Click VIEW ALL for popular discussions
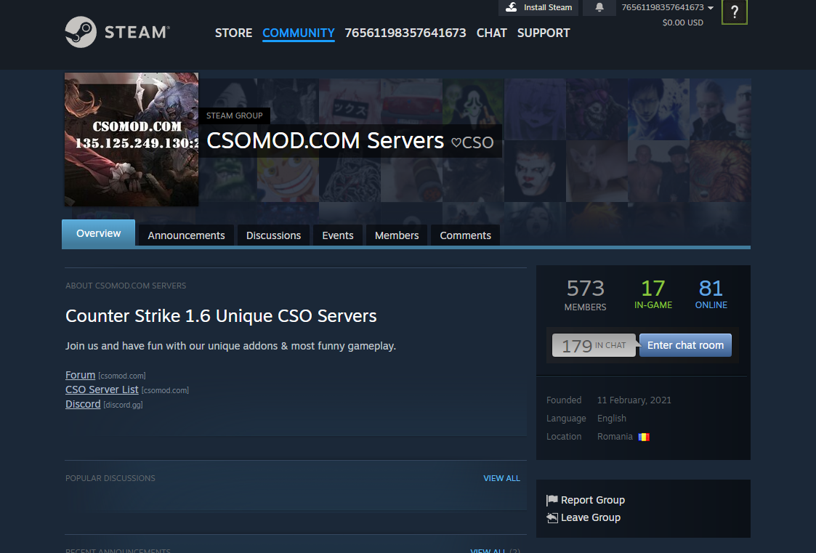This screenshot has width=816, height=553. coord(501,478)
